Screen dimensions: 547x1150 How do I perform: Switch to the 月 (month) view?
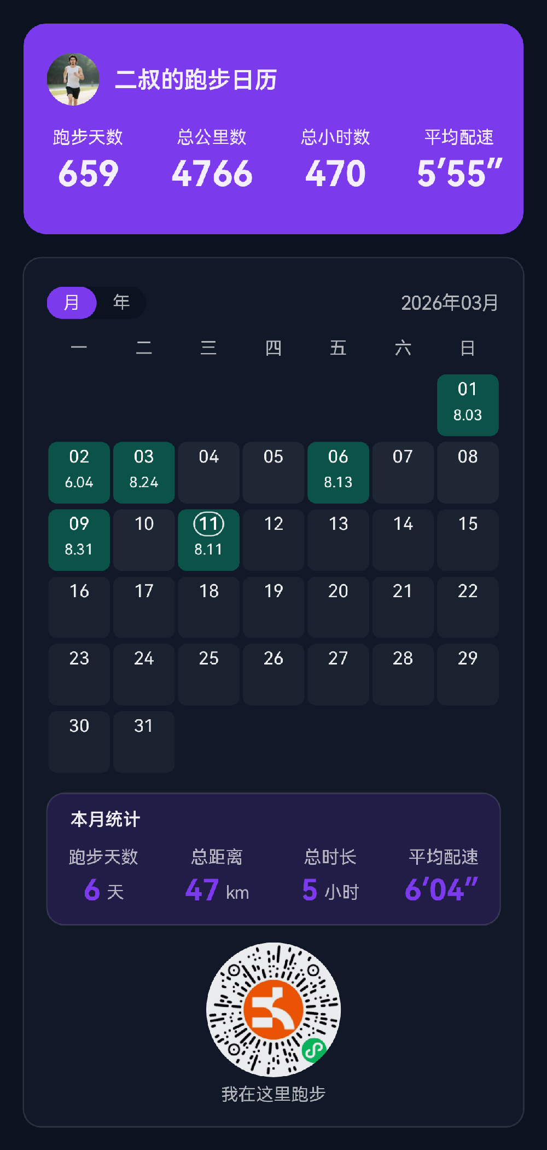[72, 303]
